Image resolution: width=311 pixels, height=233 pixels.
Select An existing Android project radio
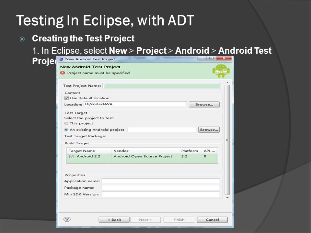66,130
